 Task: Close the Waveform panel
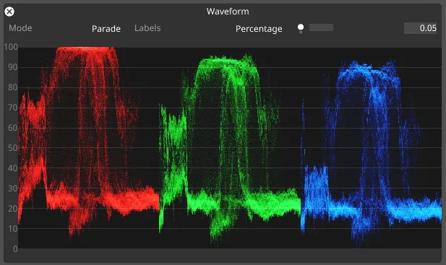9,12
